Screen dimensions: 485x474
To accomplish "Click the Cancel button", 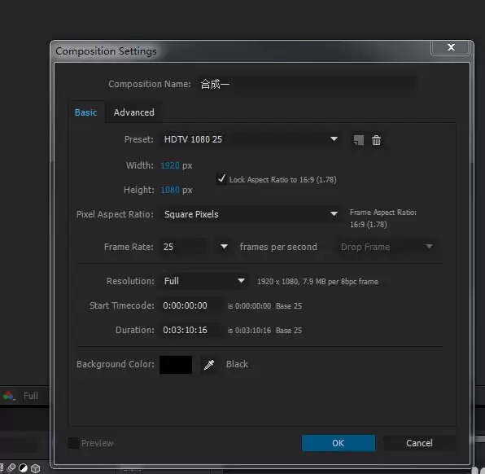I will 419,443.
